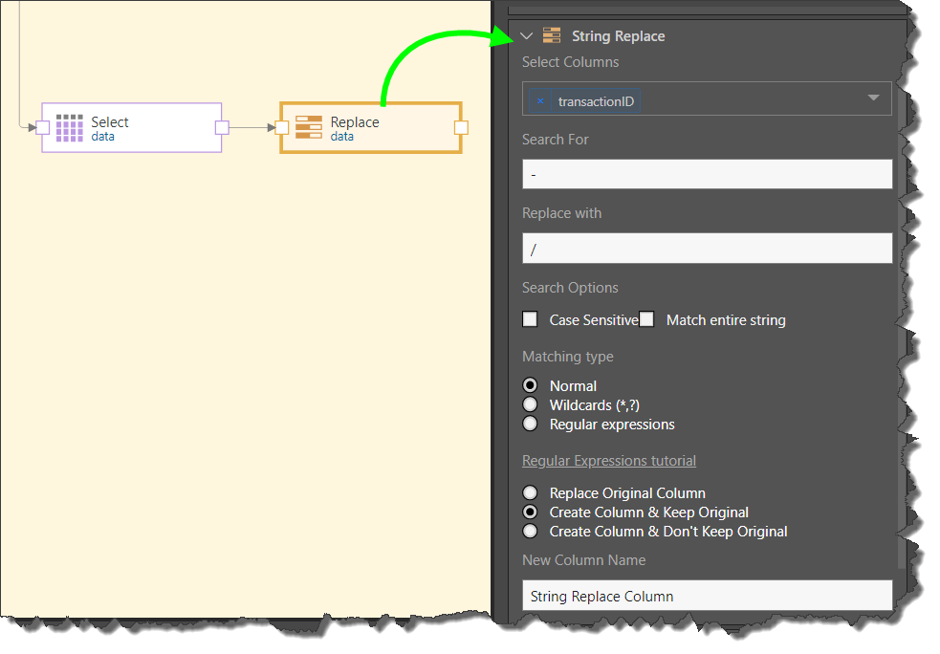Click the Replace node output port

(x=461, y=127)
